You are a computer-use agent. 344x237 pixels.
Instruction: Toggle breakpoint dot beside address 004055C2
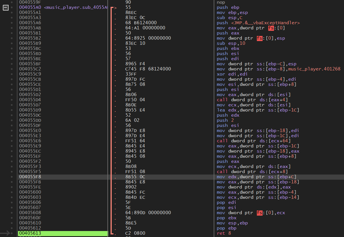12,69
